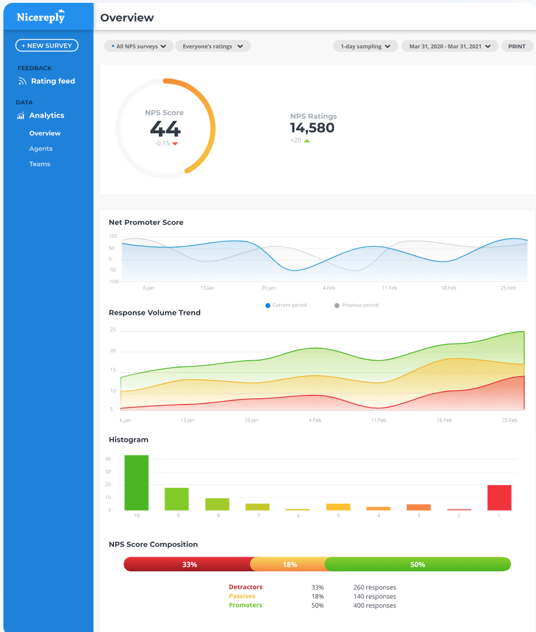Select Overview in the sidebar
536x632 pixels.
(45, 133)
